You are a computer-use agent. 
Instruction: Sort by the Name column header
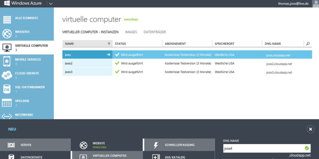tap(87, 44)
